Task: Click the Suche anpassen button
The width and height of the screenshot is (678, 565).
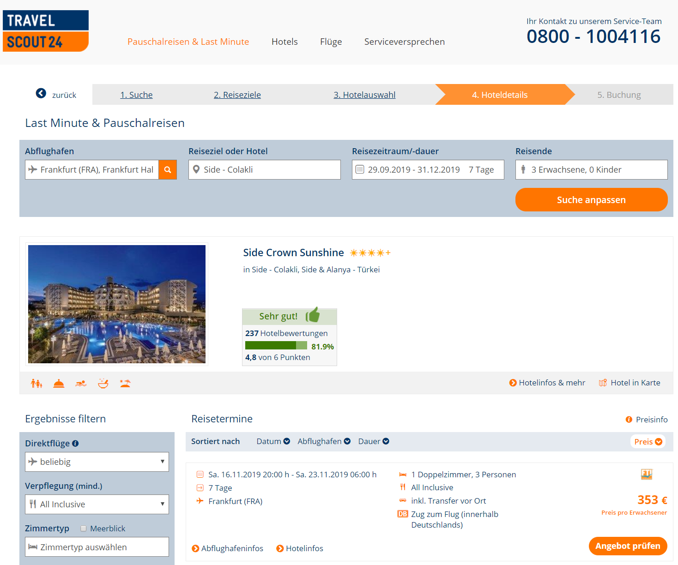Action: [x=592, y=200]
